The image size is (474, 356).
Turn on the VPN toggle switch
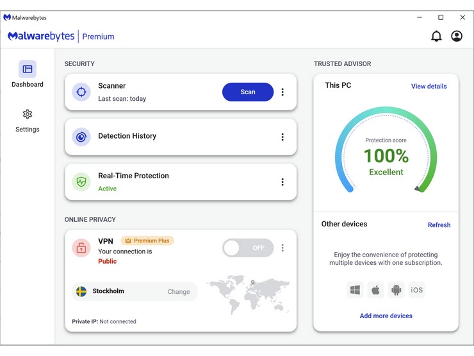point(247,248)
